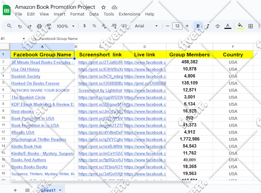Image resolution: width=261 pixels, height=193 pixels.
Task: Select column D header
Action: pos(145,47)
